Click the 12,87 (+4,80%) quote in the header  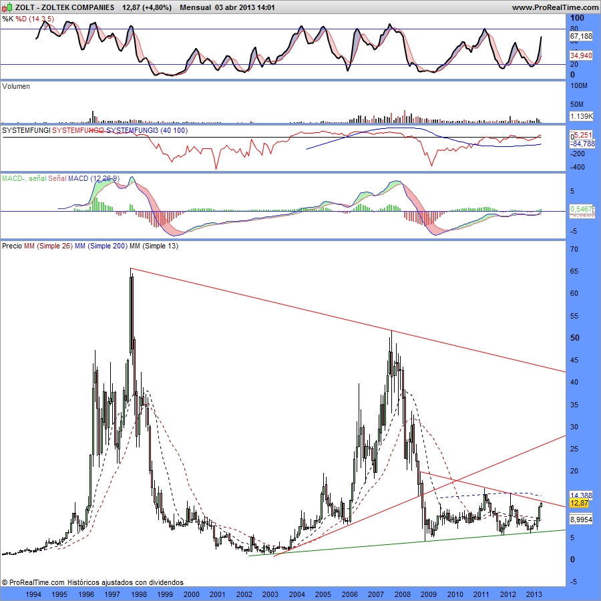pyautogui.click(x=147, y=7)
